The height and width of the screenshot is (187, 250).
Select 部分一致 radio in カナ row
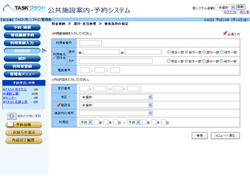(204, 61)
